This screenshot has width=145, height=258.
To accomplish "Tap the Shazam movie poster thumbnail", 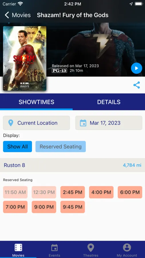I will [x=25, y=58].
